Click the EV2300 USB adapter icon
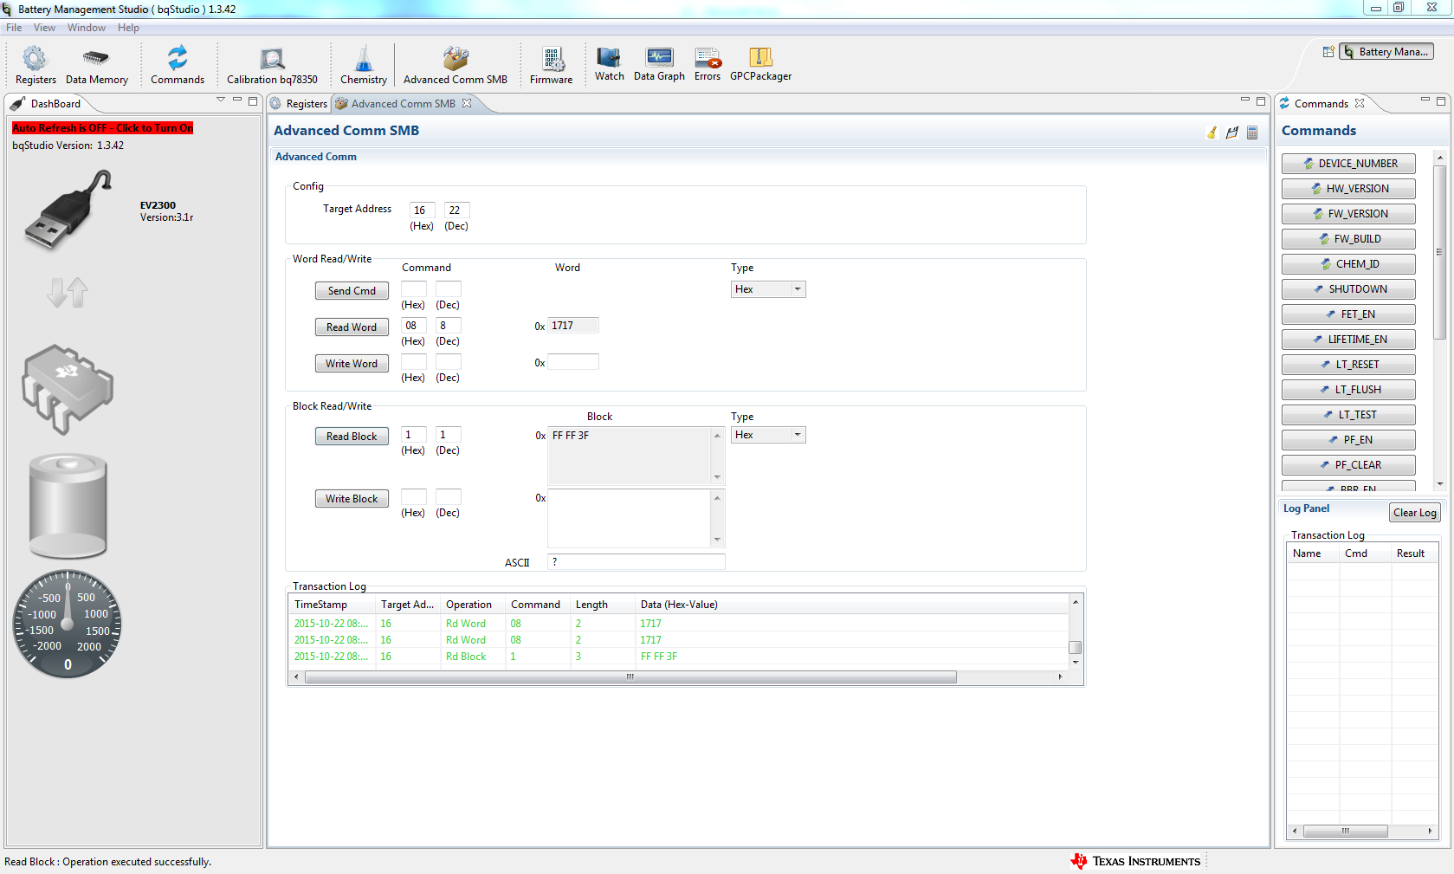Viewport: 1454px width, 874px height. coord(68,210)
